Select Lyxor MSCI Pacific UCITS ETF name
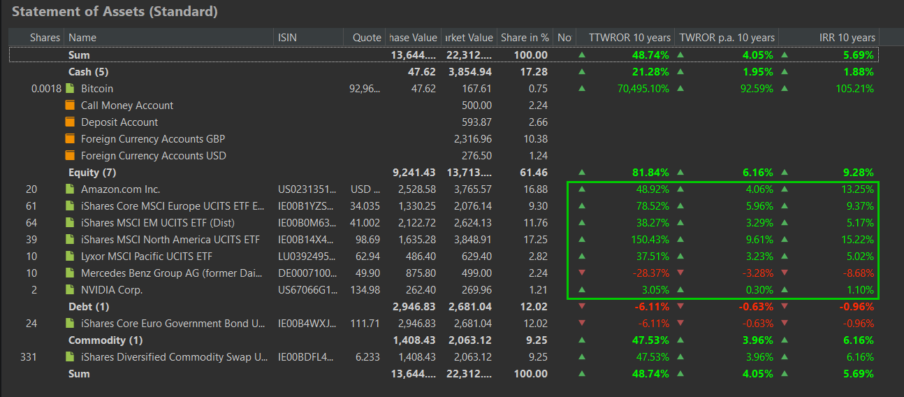The image size is (904, 397). click(x=147, y=257)
